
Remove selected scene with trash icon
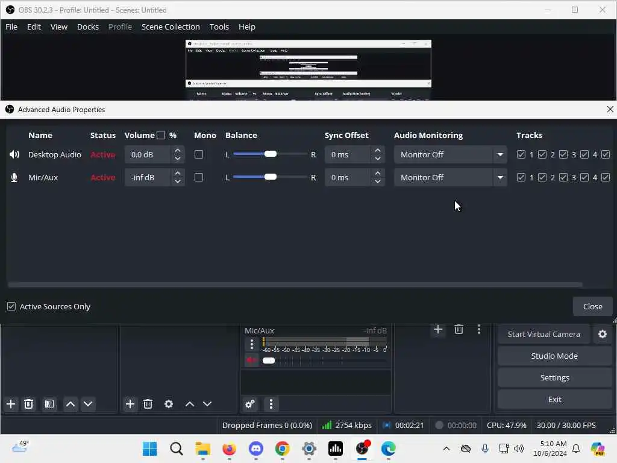point(29,404)
